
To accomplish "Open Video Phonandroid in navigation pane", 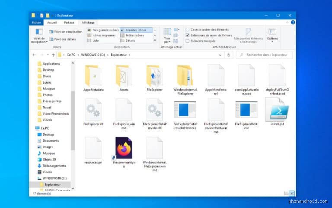I will click(54, 114).
